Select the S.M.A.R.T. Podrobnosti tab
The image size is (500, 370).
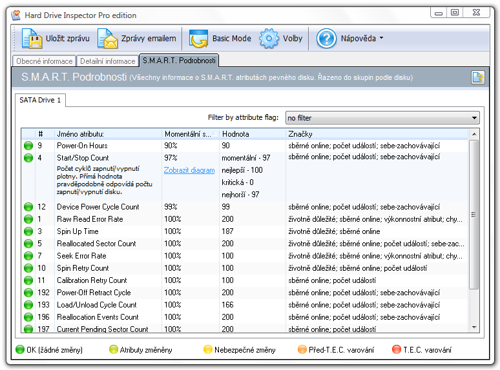(x=179, y=61)
